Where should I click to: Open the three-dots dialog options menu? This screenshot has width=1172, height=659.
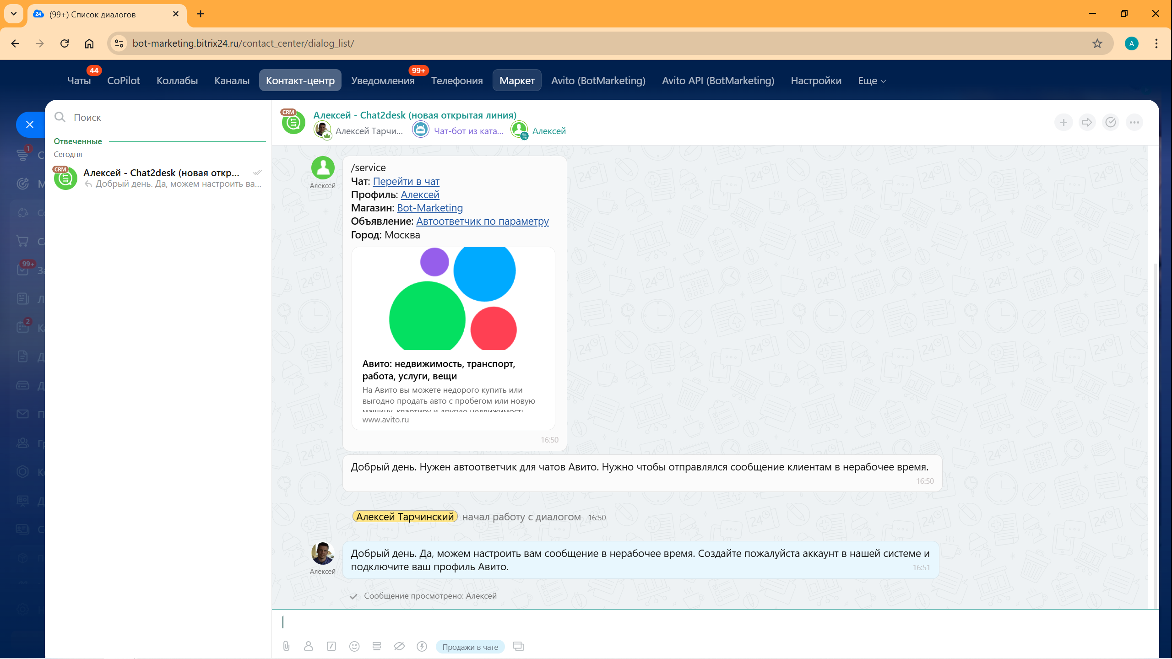click(1134, 122)
